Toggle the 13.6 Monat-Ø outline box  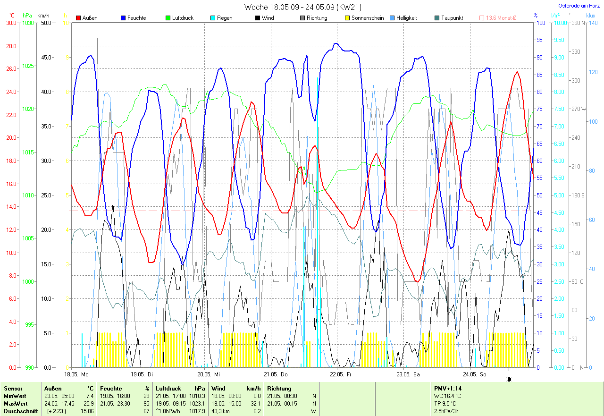pyautogui.click(x=482, y=18)
